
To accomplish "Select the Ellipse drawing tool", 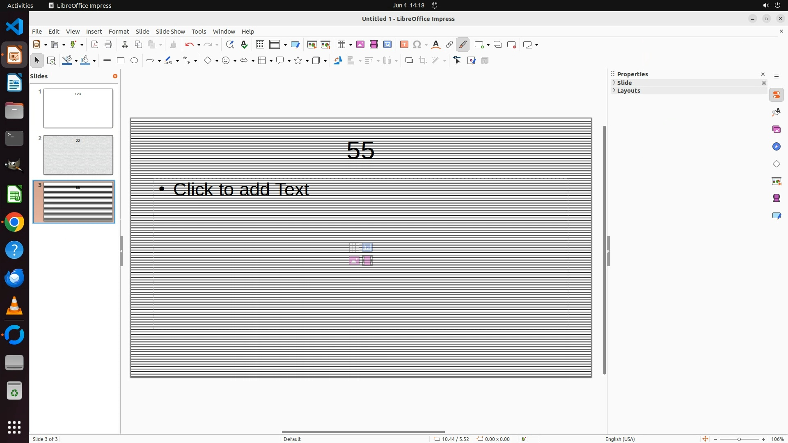I will tap(134, 61).
